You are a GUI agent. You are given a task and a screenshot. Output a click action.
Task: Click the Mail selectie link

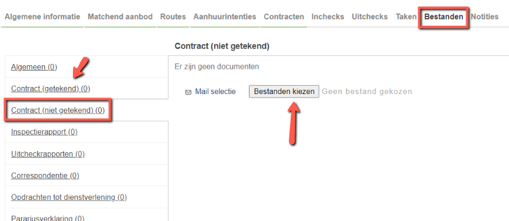pyautogui.click(x=215, y=92)
